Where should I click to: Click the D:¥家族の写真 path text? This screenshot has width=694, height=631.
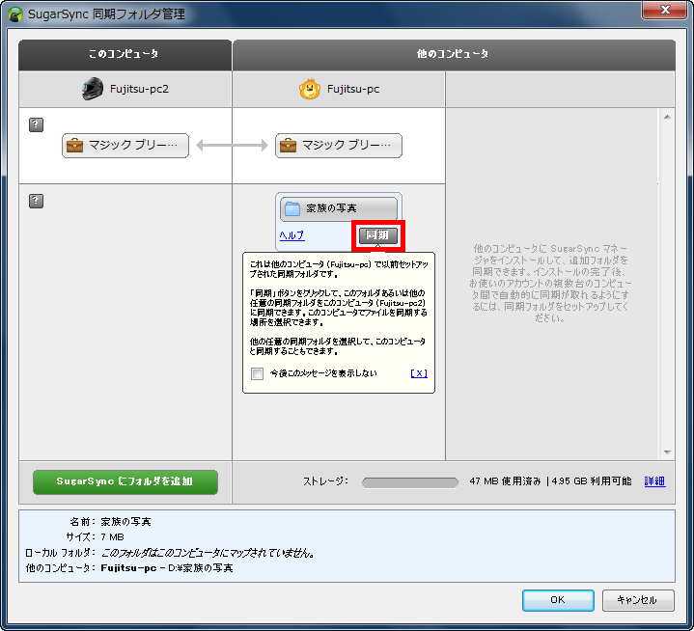point(201,567)
